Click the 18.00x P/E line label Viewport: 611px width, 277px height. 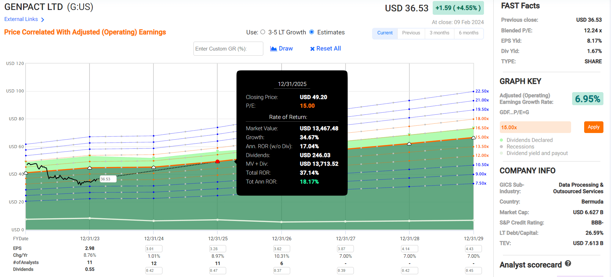click(x=482, y=119)
